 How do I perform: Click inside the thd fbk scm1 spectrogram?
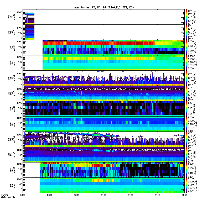[105, 124]
